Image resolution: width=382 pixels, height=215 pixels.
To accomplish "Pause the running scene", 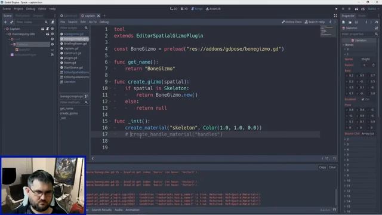I will tap(343, 9).
